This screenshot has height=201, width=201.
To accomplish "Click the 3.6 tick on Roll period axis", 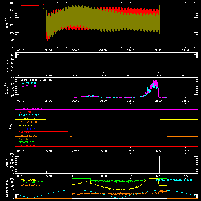I will (12, 71).
